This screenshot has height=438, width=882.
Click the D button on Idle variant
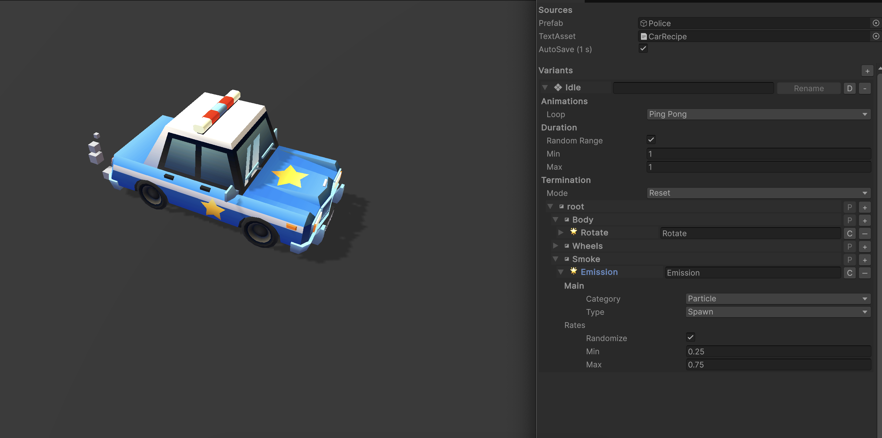[x=849, y=88]
